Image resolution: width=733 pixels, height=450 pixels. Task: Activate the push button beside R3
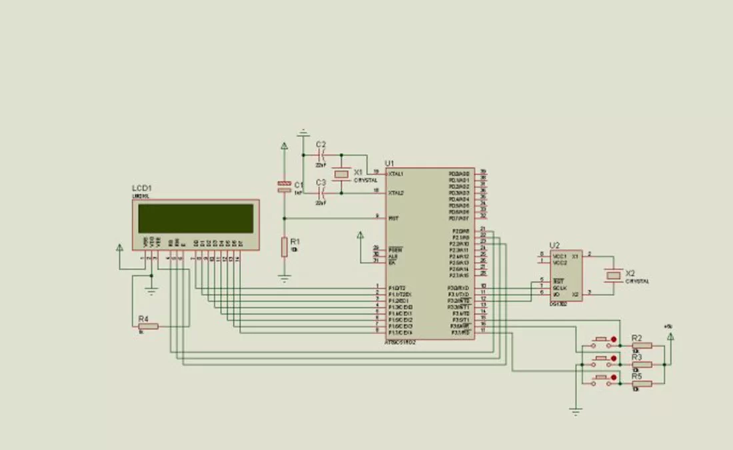(602, 361)
